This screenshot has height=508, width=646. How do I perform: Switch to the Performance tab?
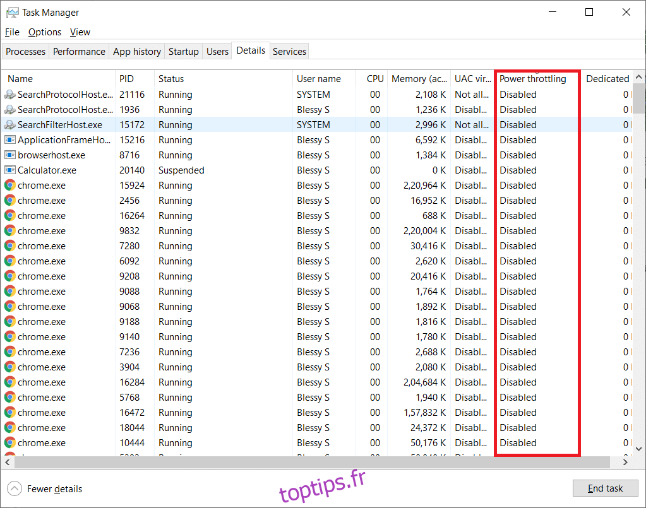[79, 52]
